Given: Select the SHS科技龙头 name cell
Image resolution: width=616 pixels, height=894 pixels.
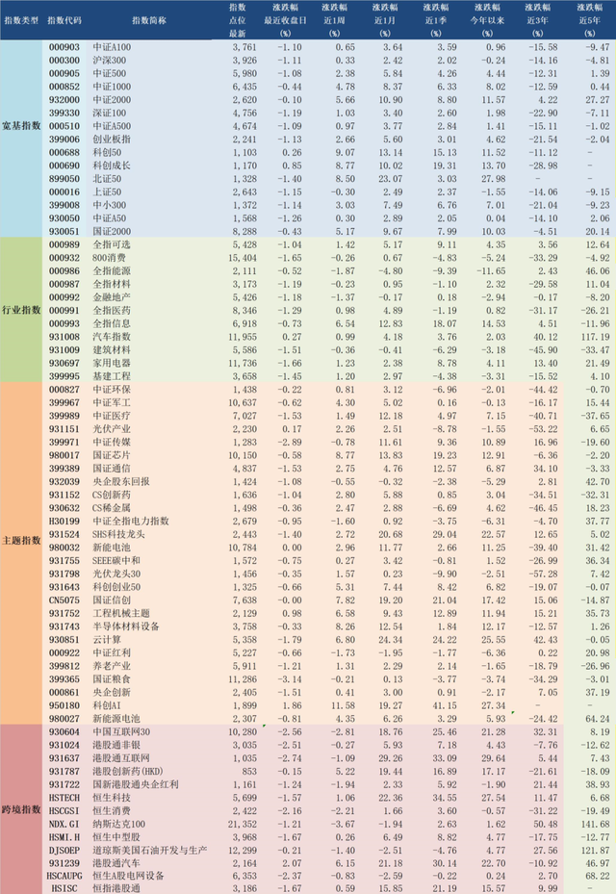Looking at the screenshot, I should tap(118, 534).
